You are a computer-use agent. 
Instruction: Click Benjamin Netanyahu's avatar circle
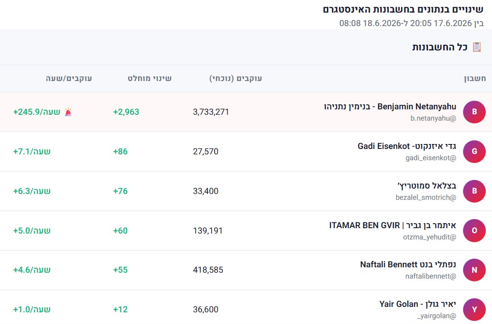point(474,112)
